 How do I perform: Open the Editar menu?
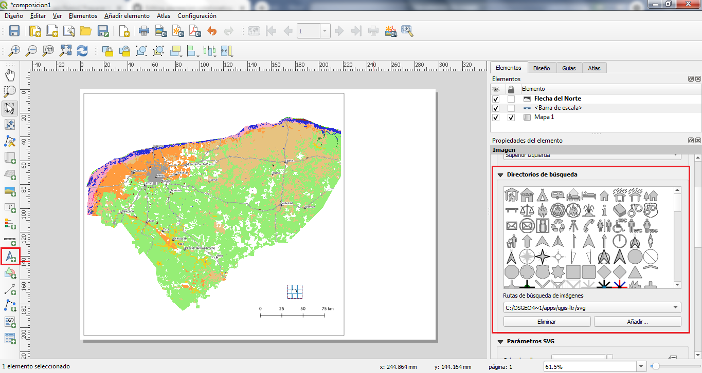[38, 16]
